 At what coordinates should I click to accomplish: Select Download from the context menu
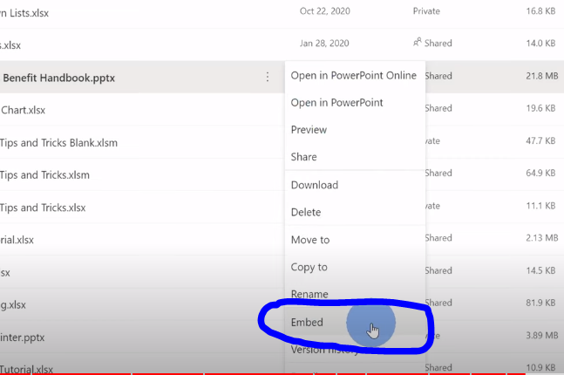[315, 185]
